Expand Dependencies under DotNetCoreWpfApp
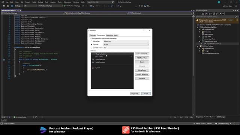Viewport: 240px width, 135px height. pos(199,30)
